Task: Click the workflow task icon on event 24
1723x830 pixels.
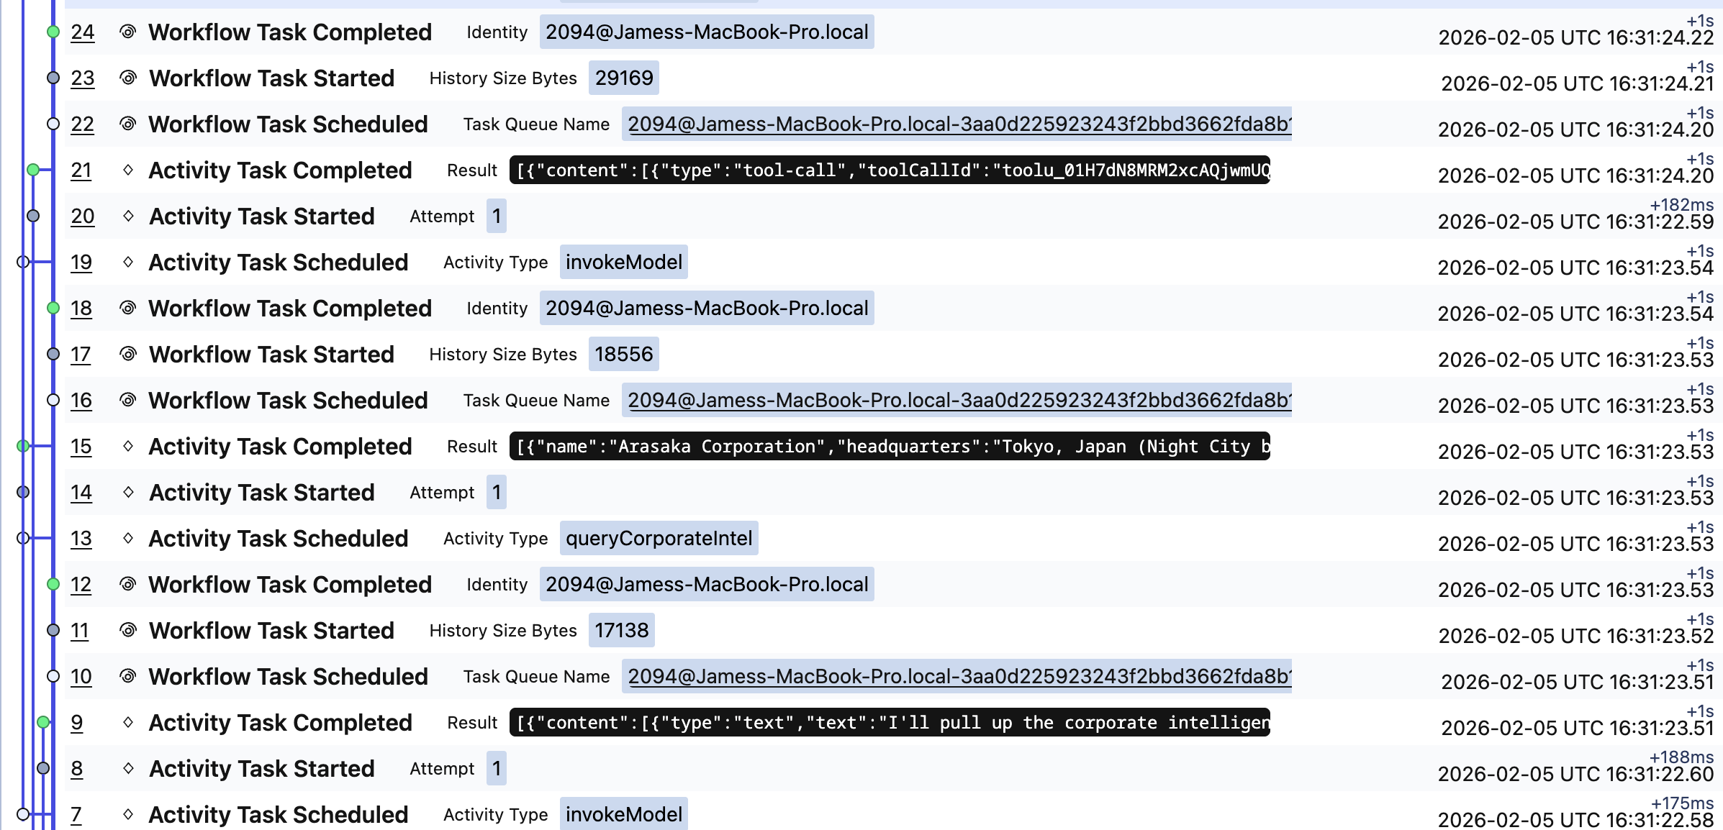Action: (x=127, y=32)
